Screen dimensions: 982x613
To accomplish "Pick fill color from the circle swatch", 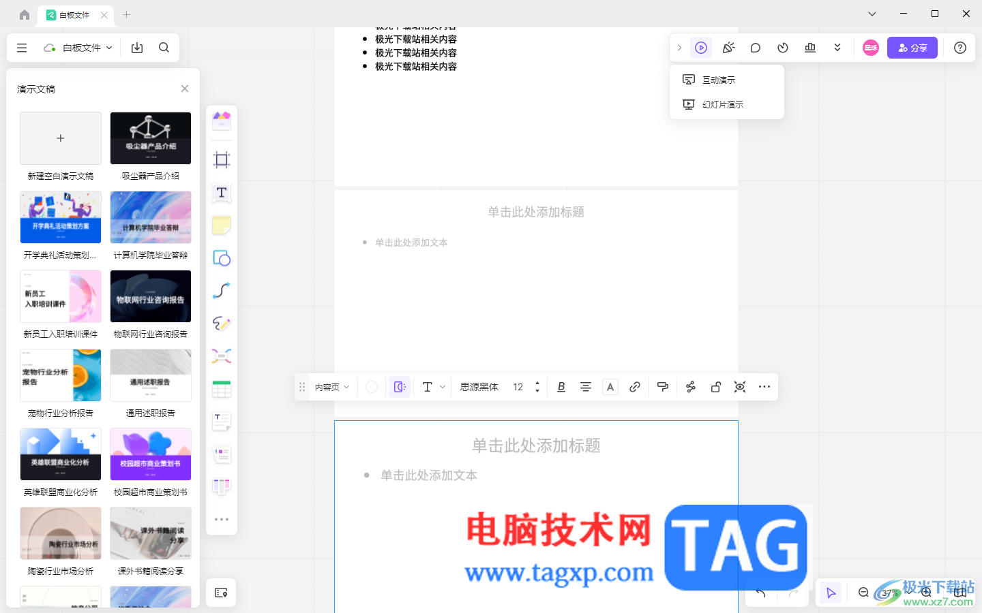I will [372, 387].
